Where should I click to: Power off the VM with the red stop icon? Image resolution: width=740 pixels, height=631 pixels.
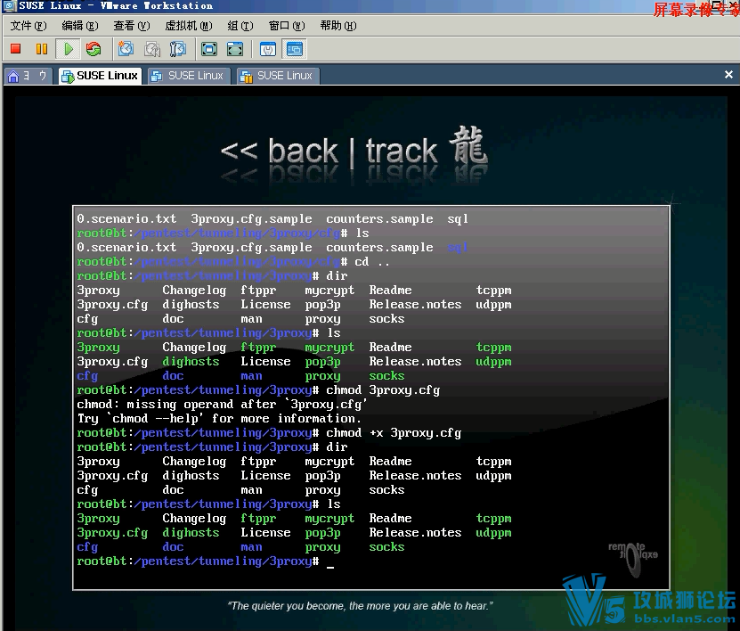[x=16, y=49]
